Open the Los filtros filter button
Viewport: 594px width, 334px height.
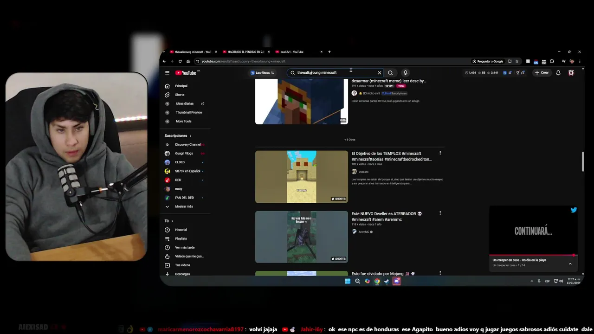[262, 73]
